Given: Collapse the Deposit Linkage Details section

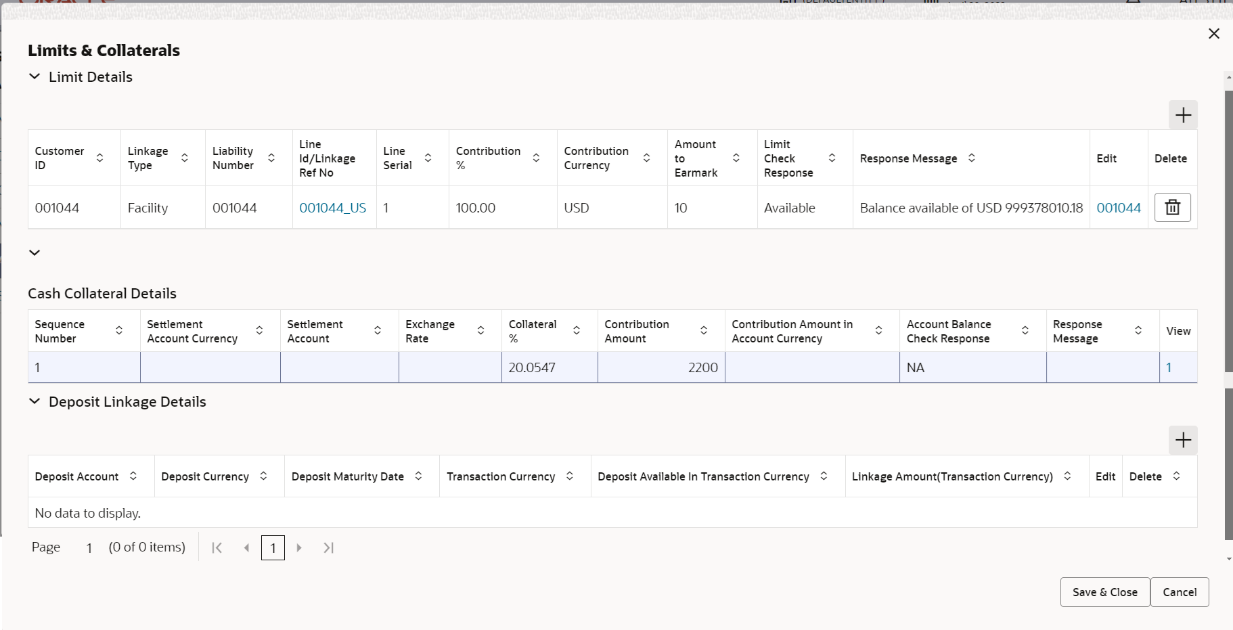Looking at the screenshot, I should tap(35, 401).
